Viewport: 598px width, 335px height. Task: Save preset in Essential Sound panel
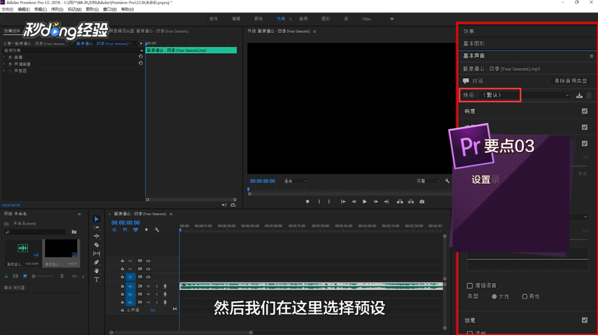pyautogui.click(x=579, y=95)
